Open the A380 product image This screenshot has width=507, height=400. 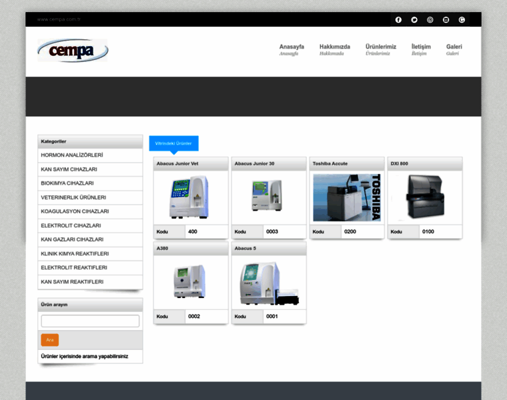coord(190,283)
